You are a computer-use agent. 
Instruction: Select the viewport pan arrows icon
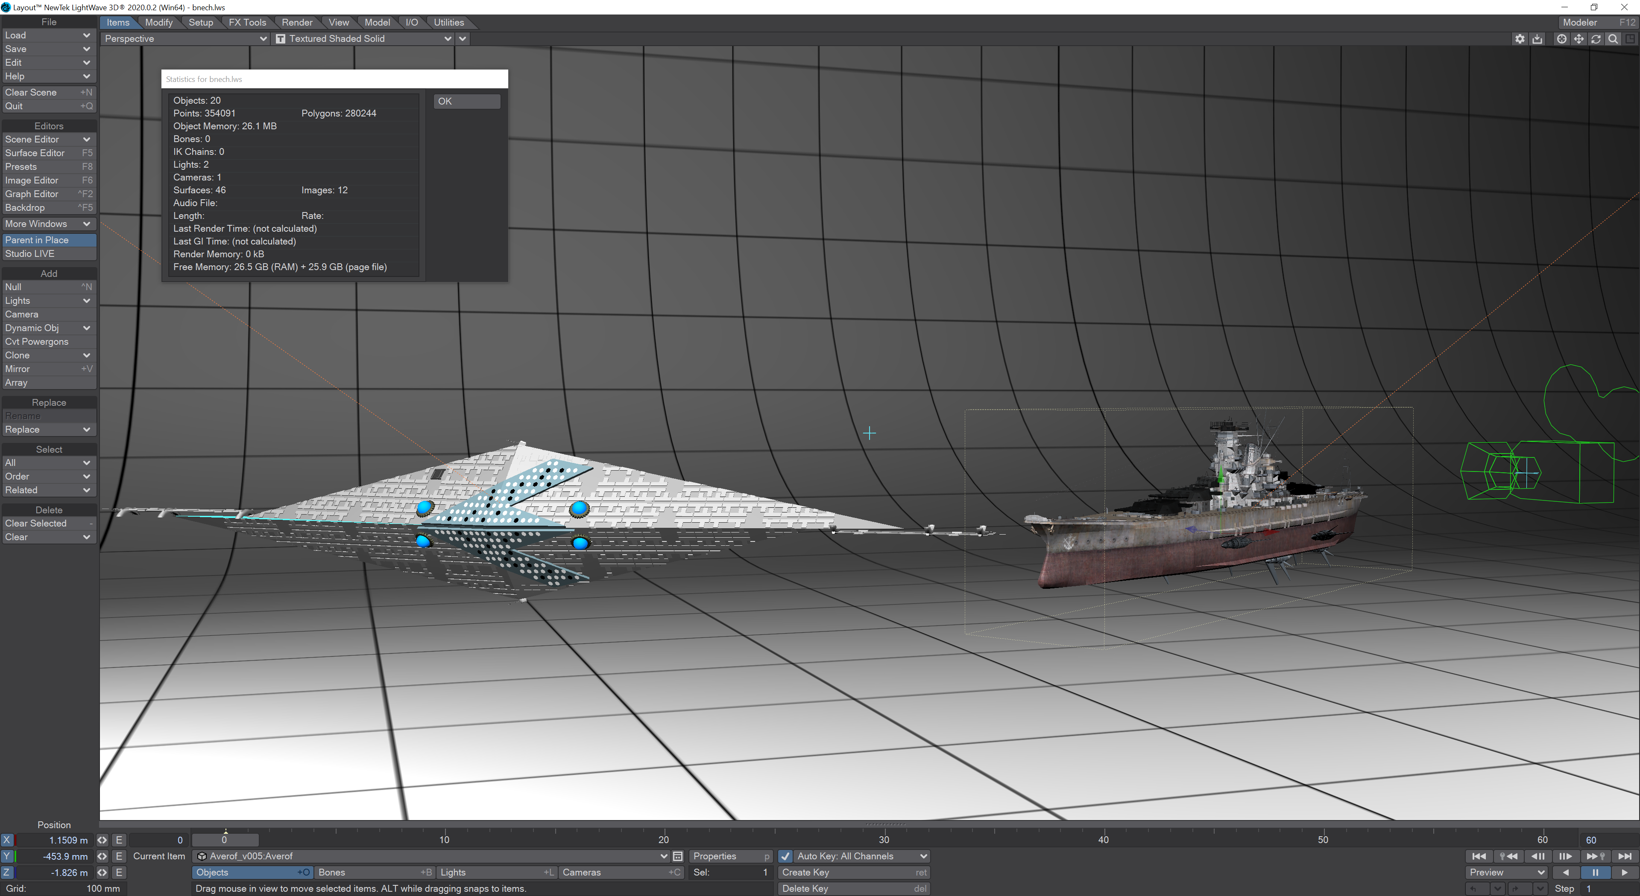pyautogui.click(x=1579, y=39)
